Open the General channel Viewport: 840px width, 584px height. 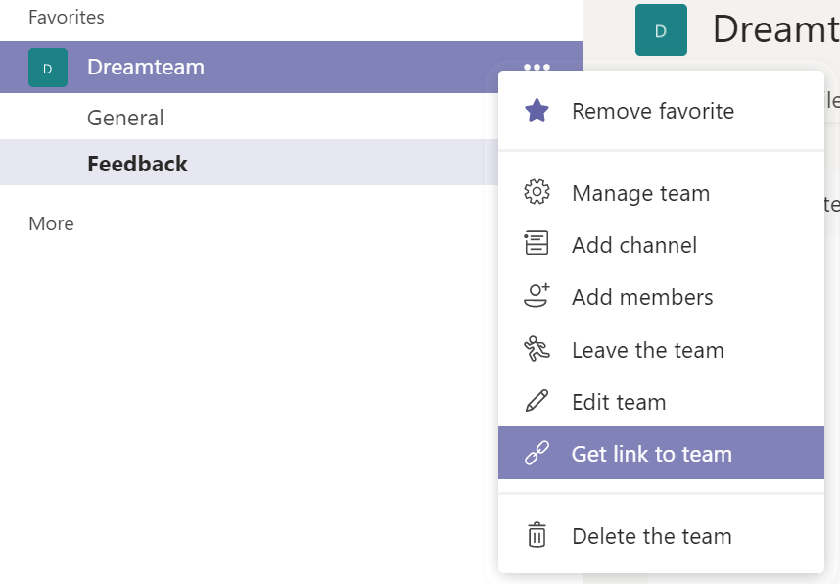(x=125, y=118)
